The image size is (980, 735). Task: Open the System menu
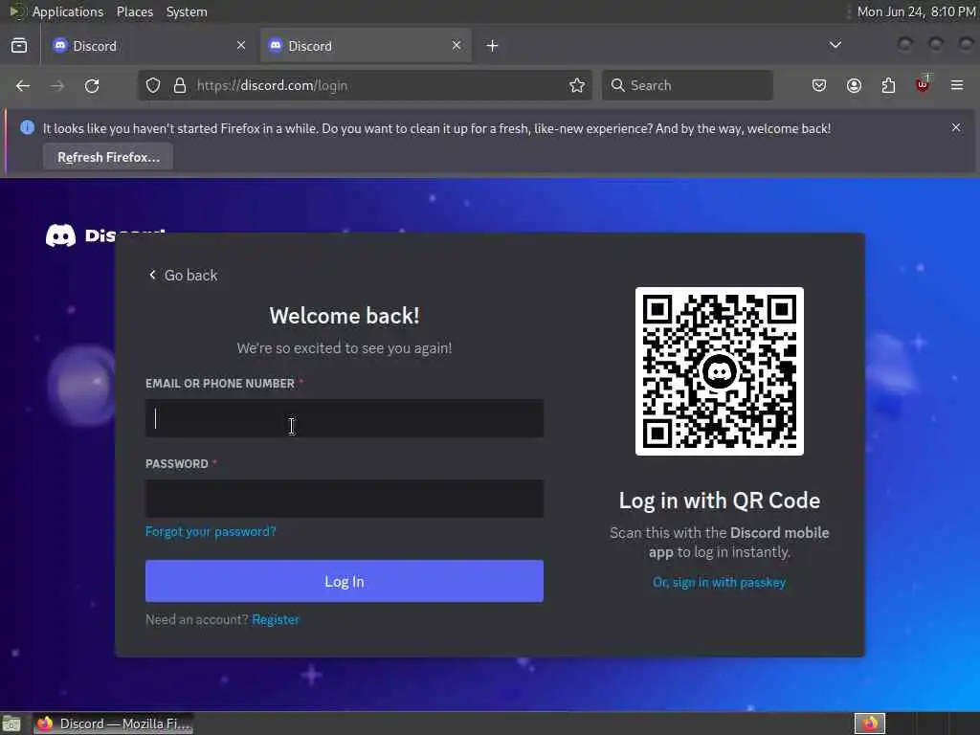pyautogui.click(x=187, y=11)
